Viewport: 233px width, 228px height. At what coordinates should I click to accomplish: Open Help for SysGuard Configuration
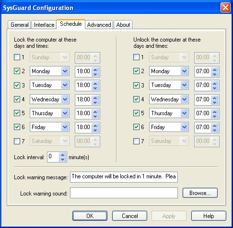tap(209, 216)
